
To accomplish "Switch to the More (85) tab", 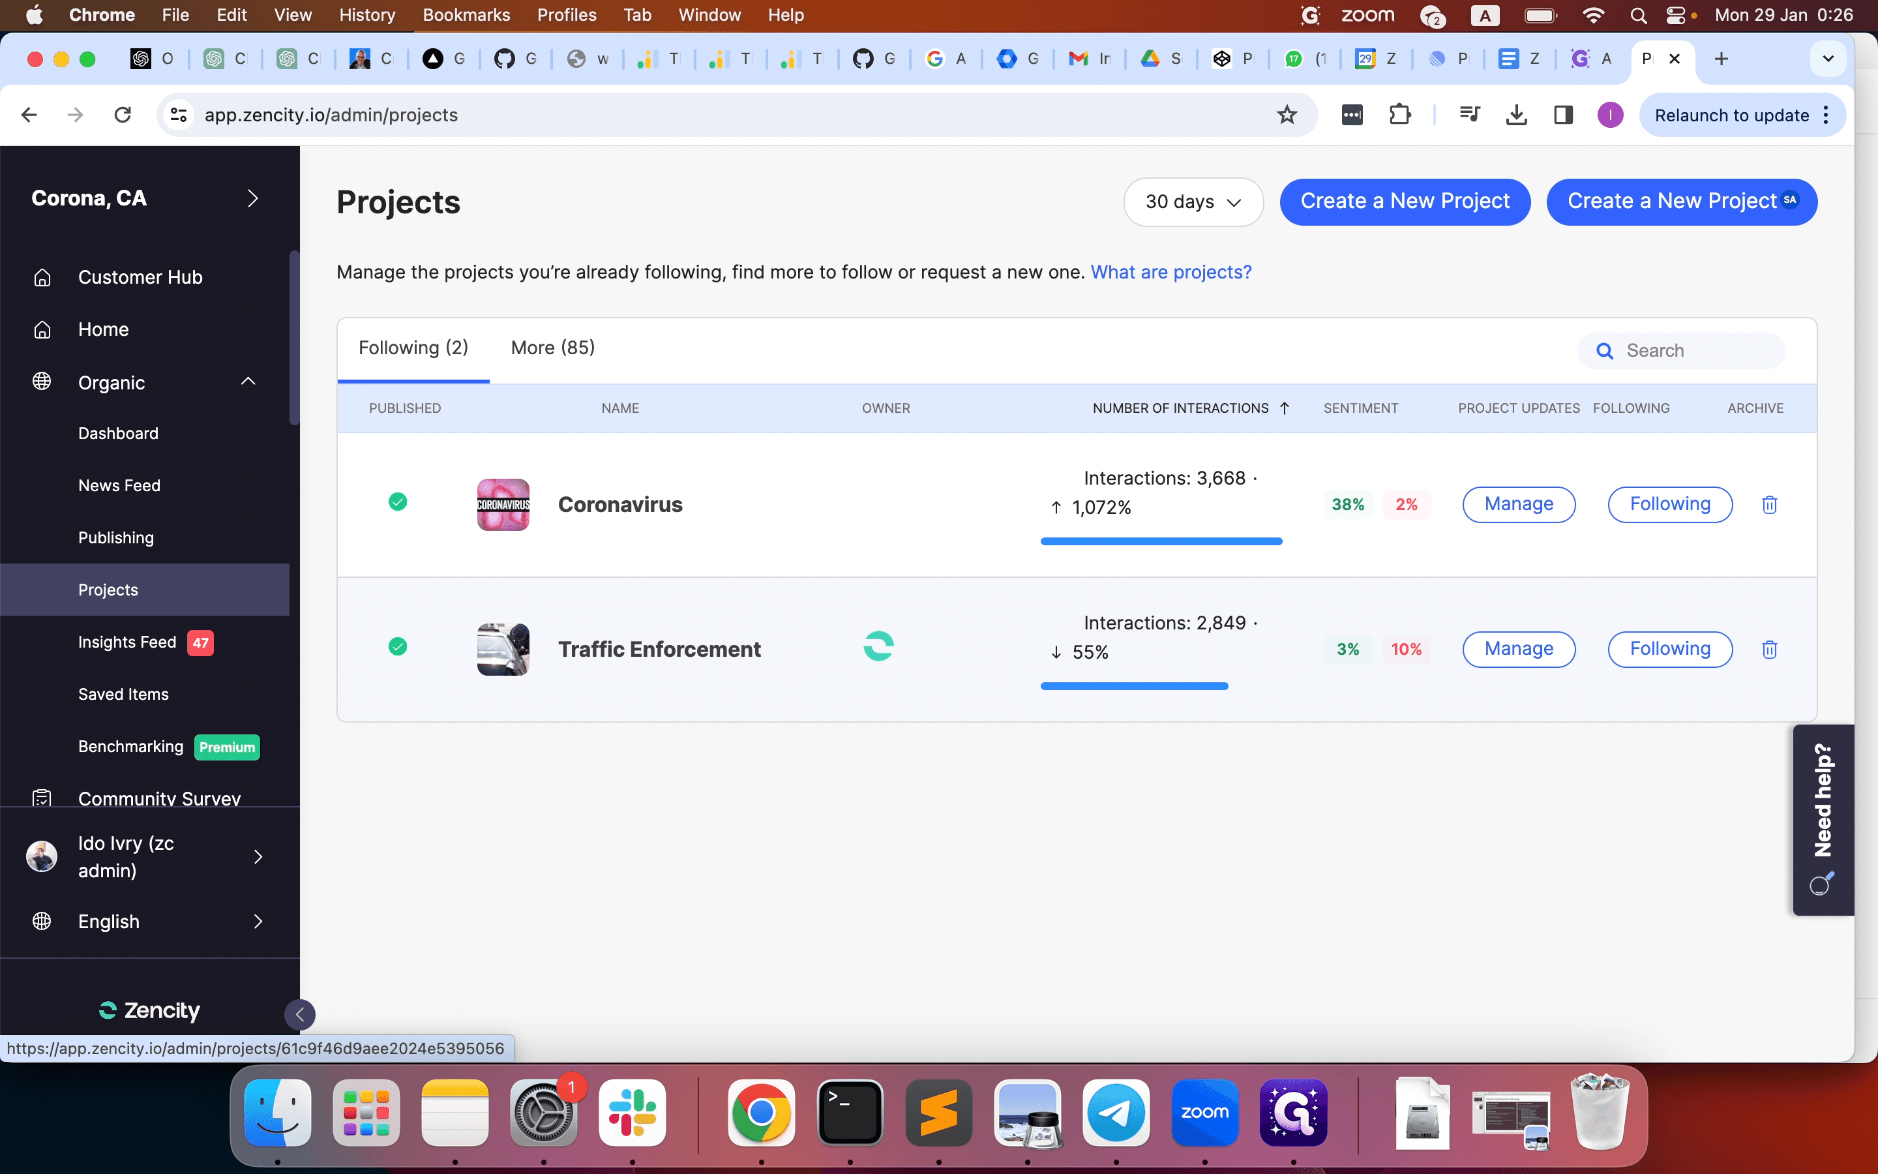I will coord(552,348).
